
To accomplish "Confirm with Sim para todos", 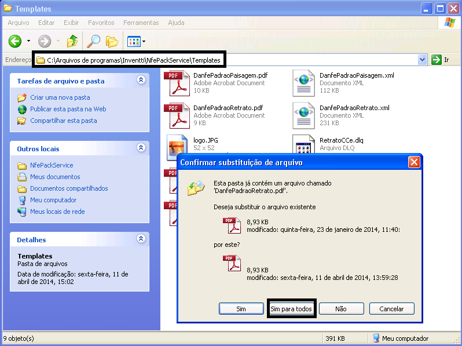I will pyautogui.click(x=291, y=309).
